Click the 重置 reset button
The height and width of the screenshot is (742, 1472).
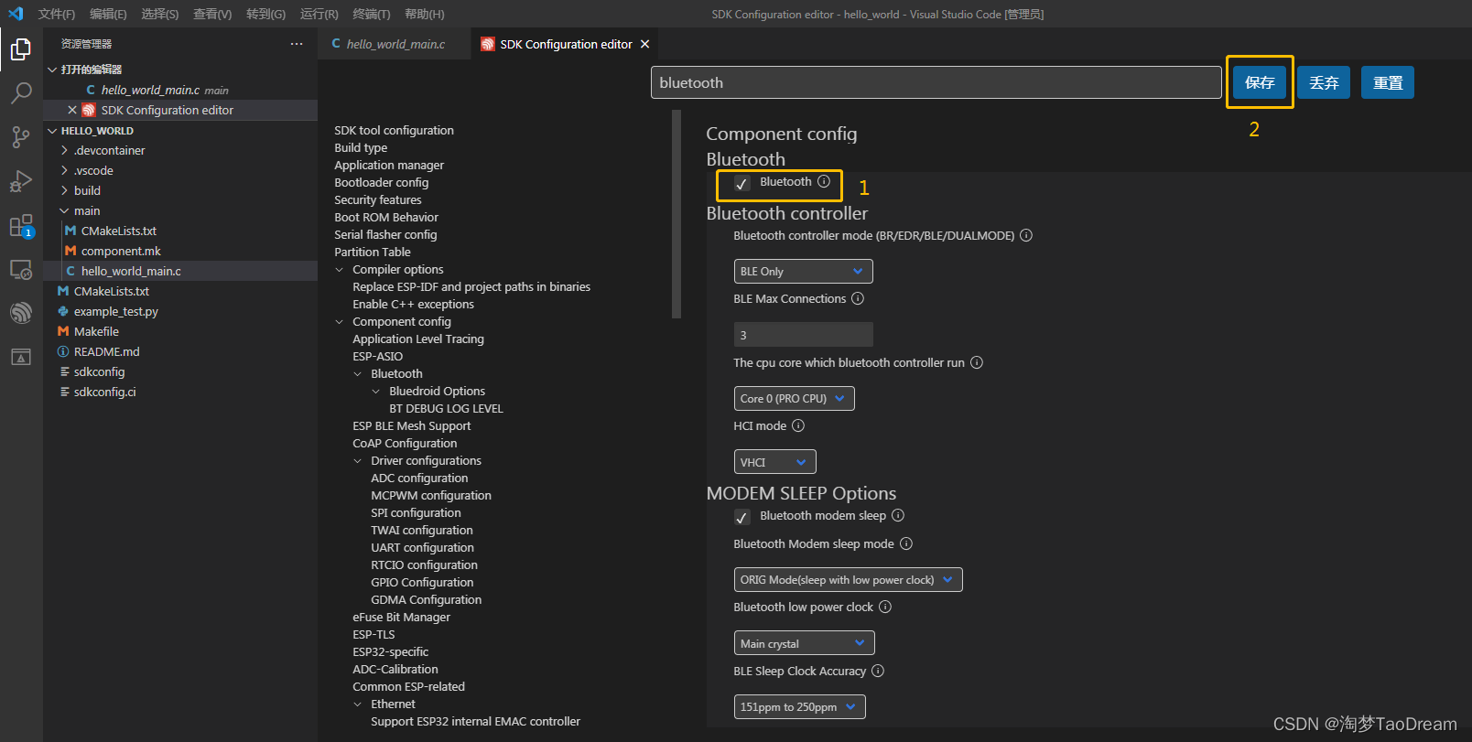(x=1388, y=82)
